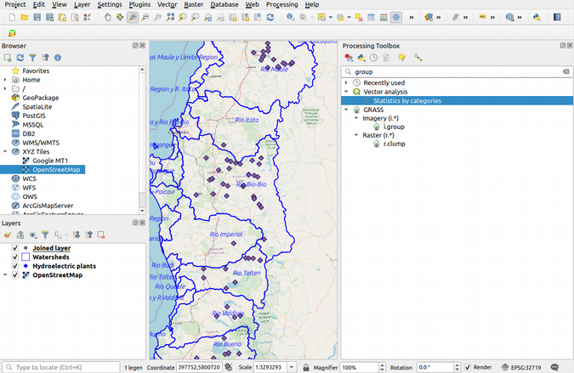This screenshot has width=574, height=373.
Task: Toggle the Render checkbox in status bar
Action: coord(469,367)
